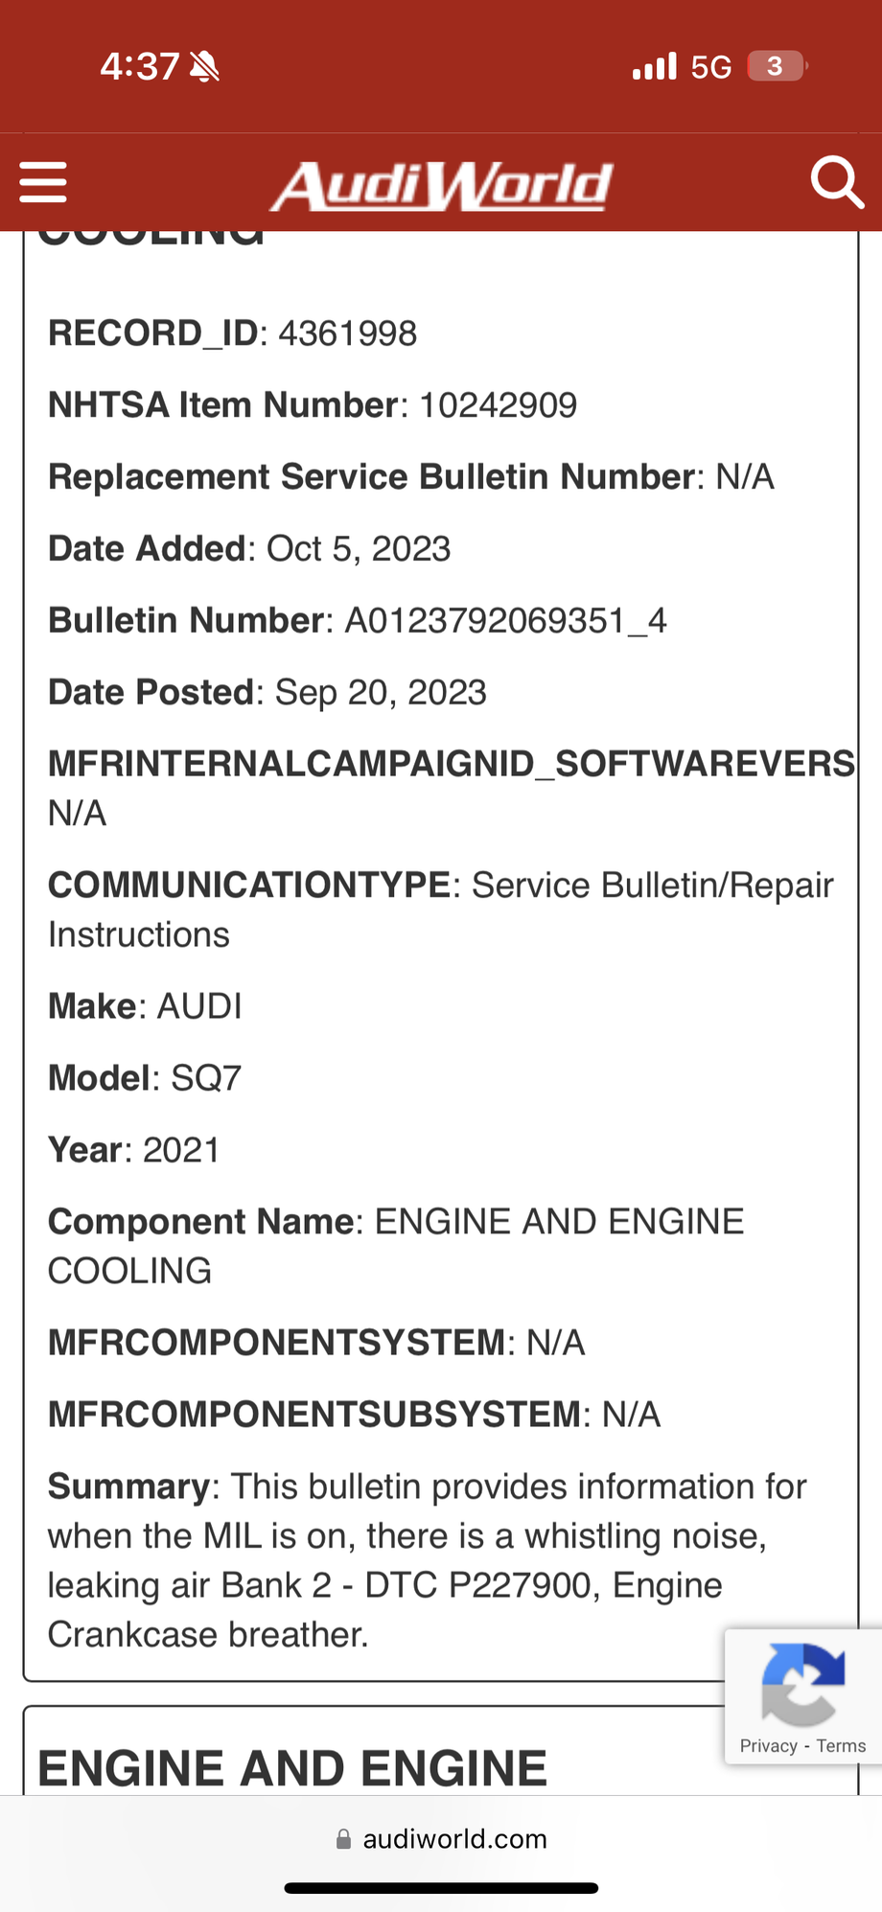Tap the padlock icon in address bar

(343, 1839)
